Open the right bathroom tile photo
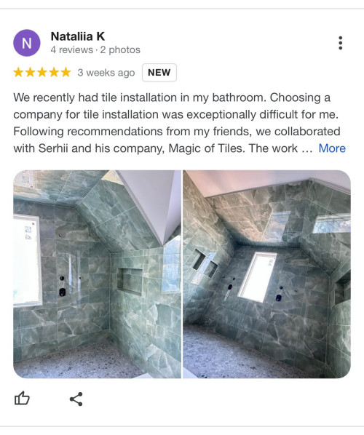Viewport: 364px width, 435px height. 267,274
